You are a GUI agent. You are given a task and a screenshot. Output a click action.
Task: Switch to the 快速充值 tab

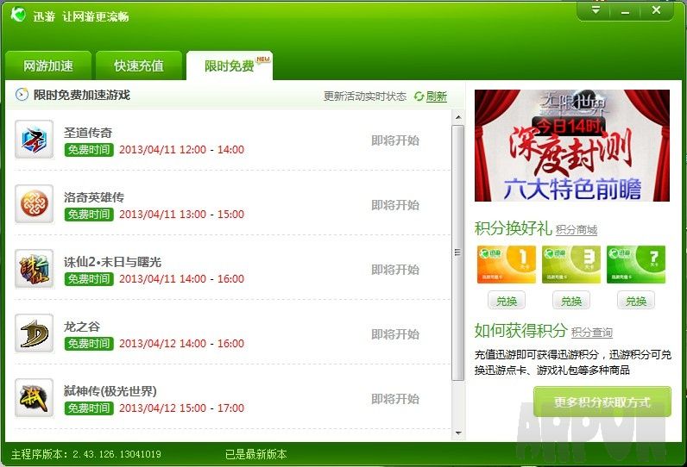(138, 65)
